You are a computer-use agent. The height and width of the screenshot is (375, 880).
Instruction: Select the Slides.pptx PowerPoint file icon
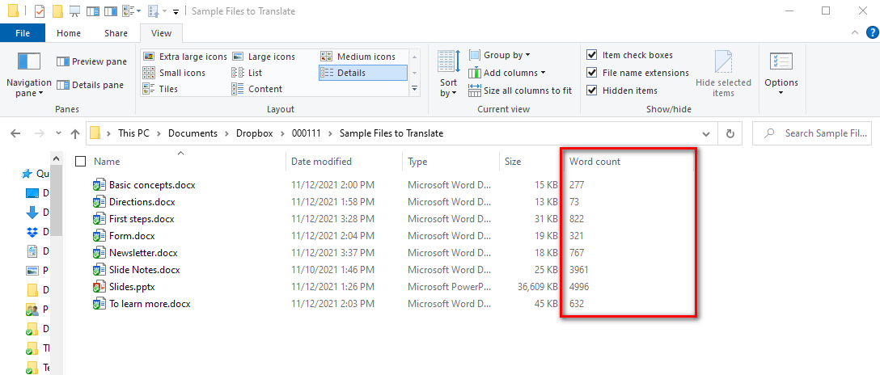(99, 287)
